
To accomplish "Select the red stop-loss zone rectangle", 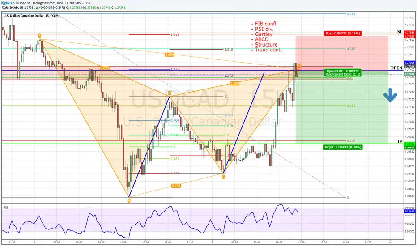I will pyautogui.click(x=342, y=54).
